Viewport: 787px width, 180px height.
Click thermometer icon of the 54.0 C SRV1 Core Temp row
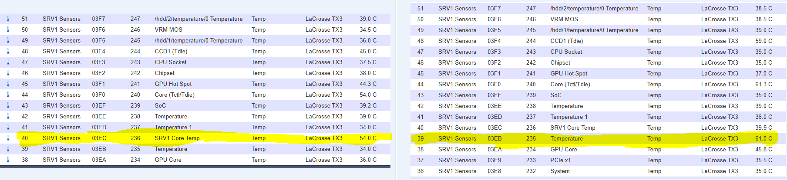tap(8, 138)
